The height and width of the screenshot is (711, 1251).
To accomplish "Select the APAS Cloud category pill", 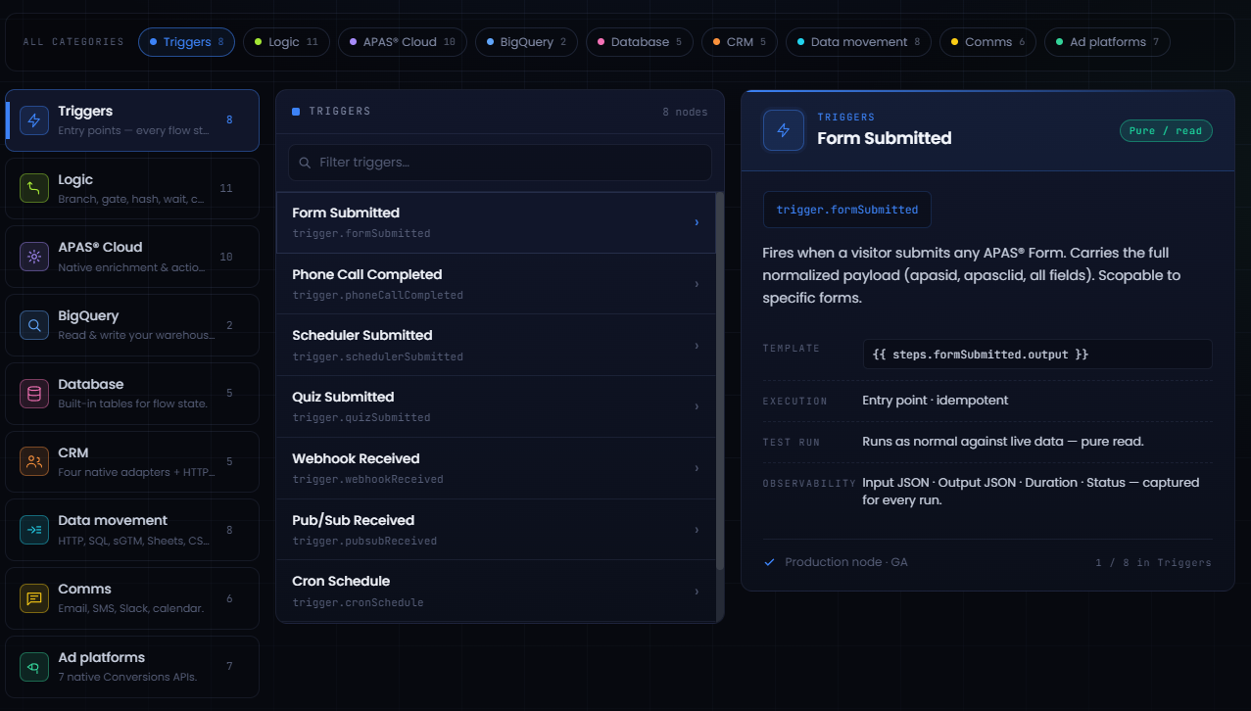I will coord(403,42).
